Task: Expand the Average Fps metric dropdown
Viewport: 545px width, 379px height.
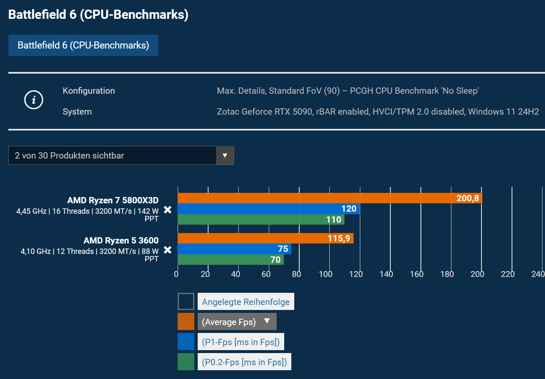Action: [x=237, y=322]
